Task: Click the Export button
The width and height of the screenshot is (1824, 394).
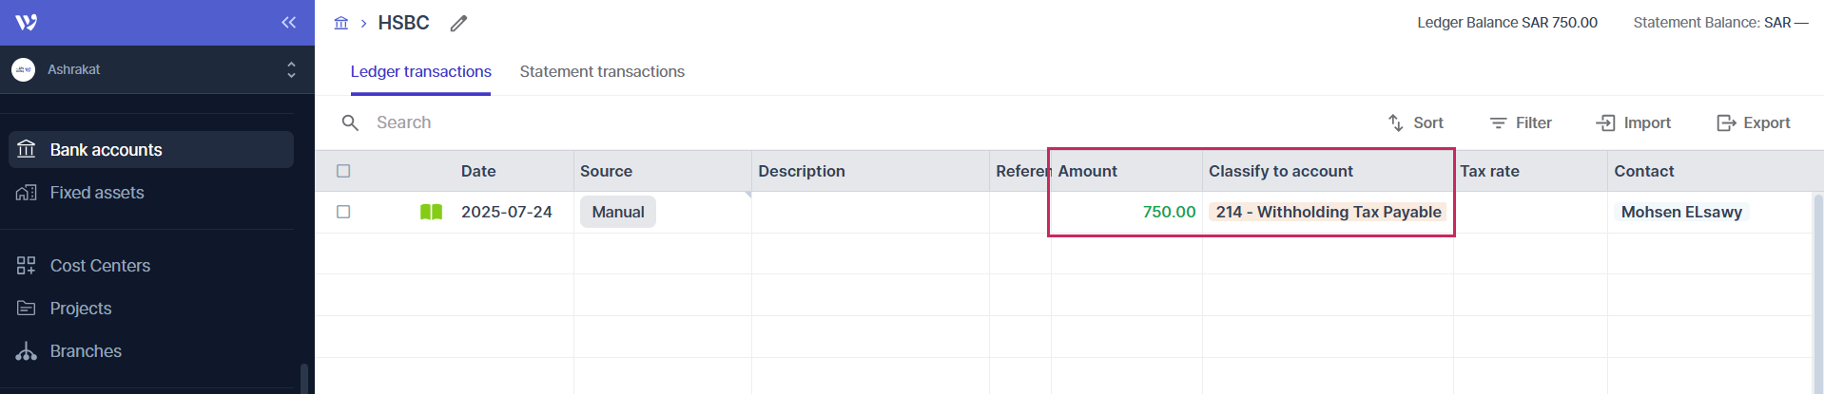Action: click(1753, 122)
